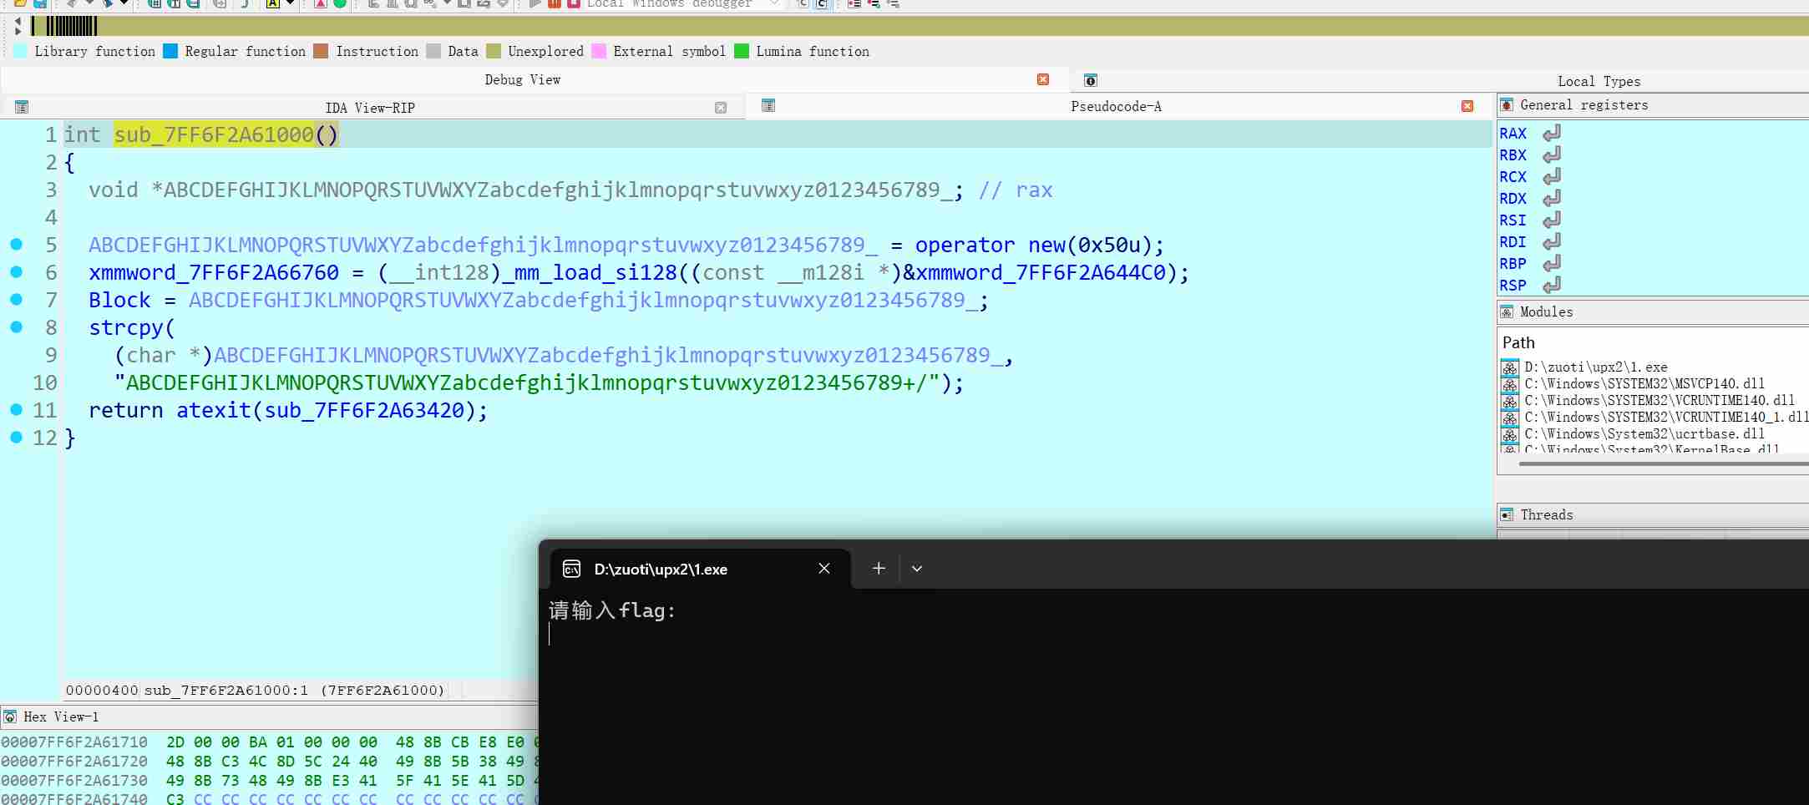Click the IDA View-RIP tab icon
Screen dimensions: 1809x805
coord(22,107)
